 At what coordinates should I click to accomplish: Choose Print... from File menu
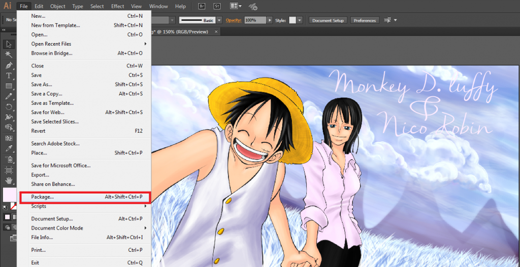point(85,250)
